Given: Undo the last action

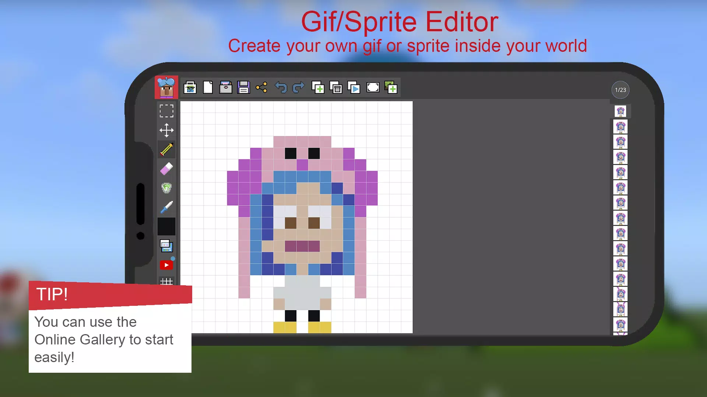Looking at the screenshot, I should tap(281, 87).
